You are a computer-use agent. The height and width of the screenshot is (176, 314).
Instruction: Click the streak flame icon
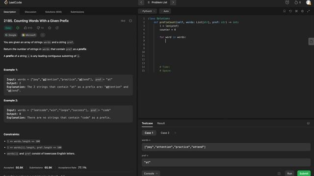click(x=296, y=2)
